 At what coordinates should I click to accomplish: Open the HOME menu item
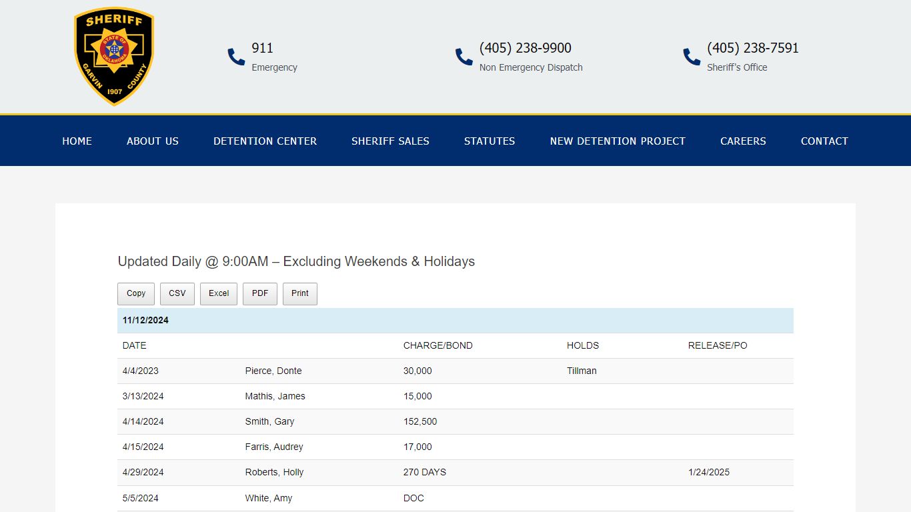coord(77,141)
